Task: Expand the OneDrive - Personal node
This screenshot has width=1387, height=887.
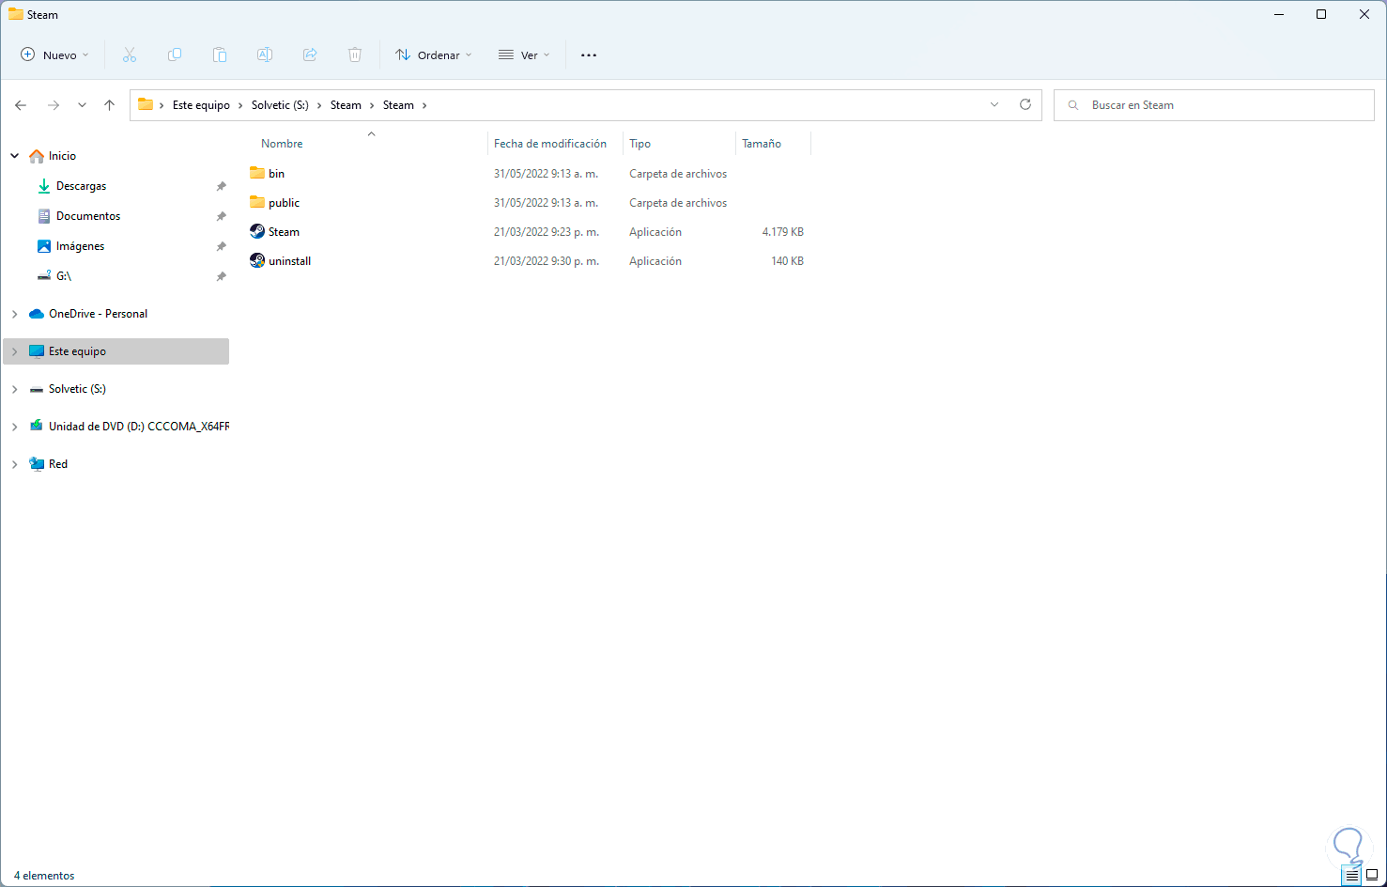Action: [15, 314]
